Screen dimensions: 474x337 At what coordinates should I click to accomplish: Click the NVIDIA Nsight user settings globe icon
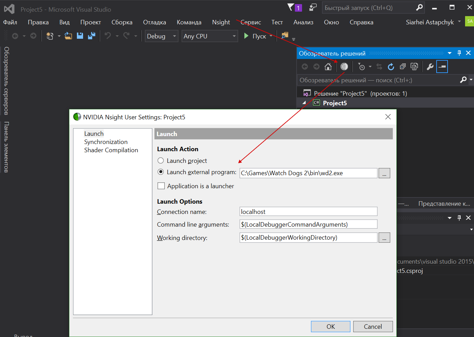pyautogui.click(x=344, y=67)
